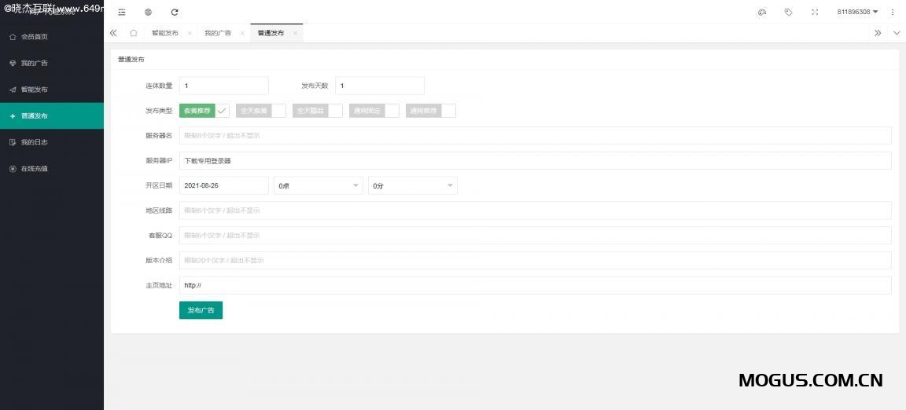This screenshot has height=410, width=906.
Task: Click the theme palette icon in the top bar
Action: click(761, 12)
